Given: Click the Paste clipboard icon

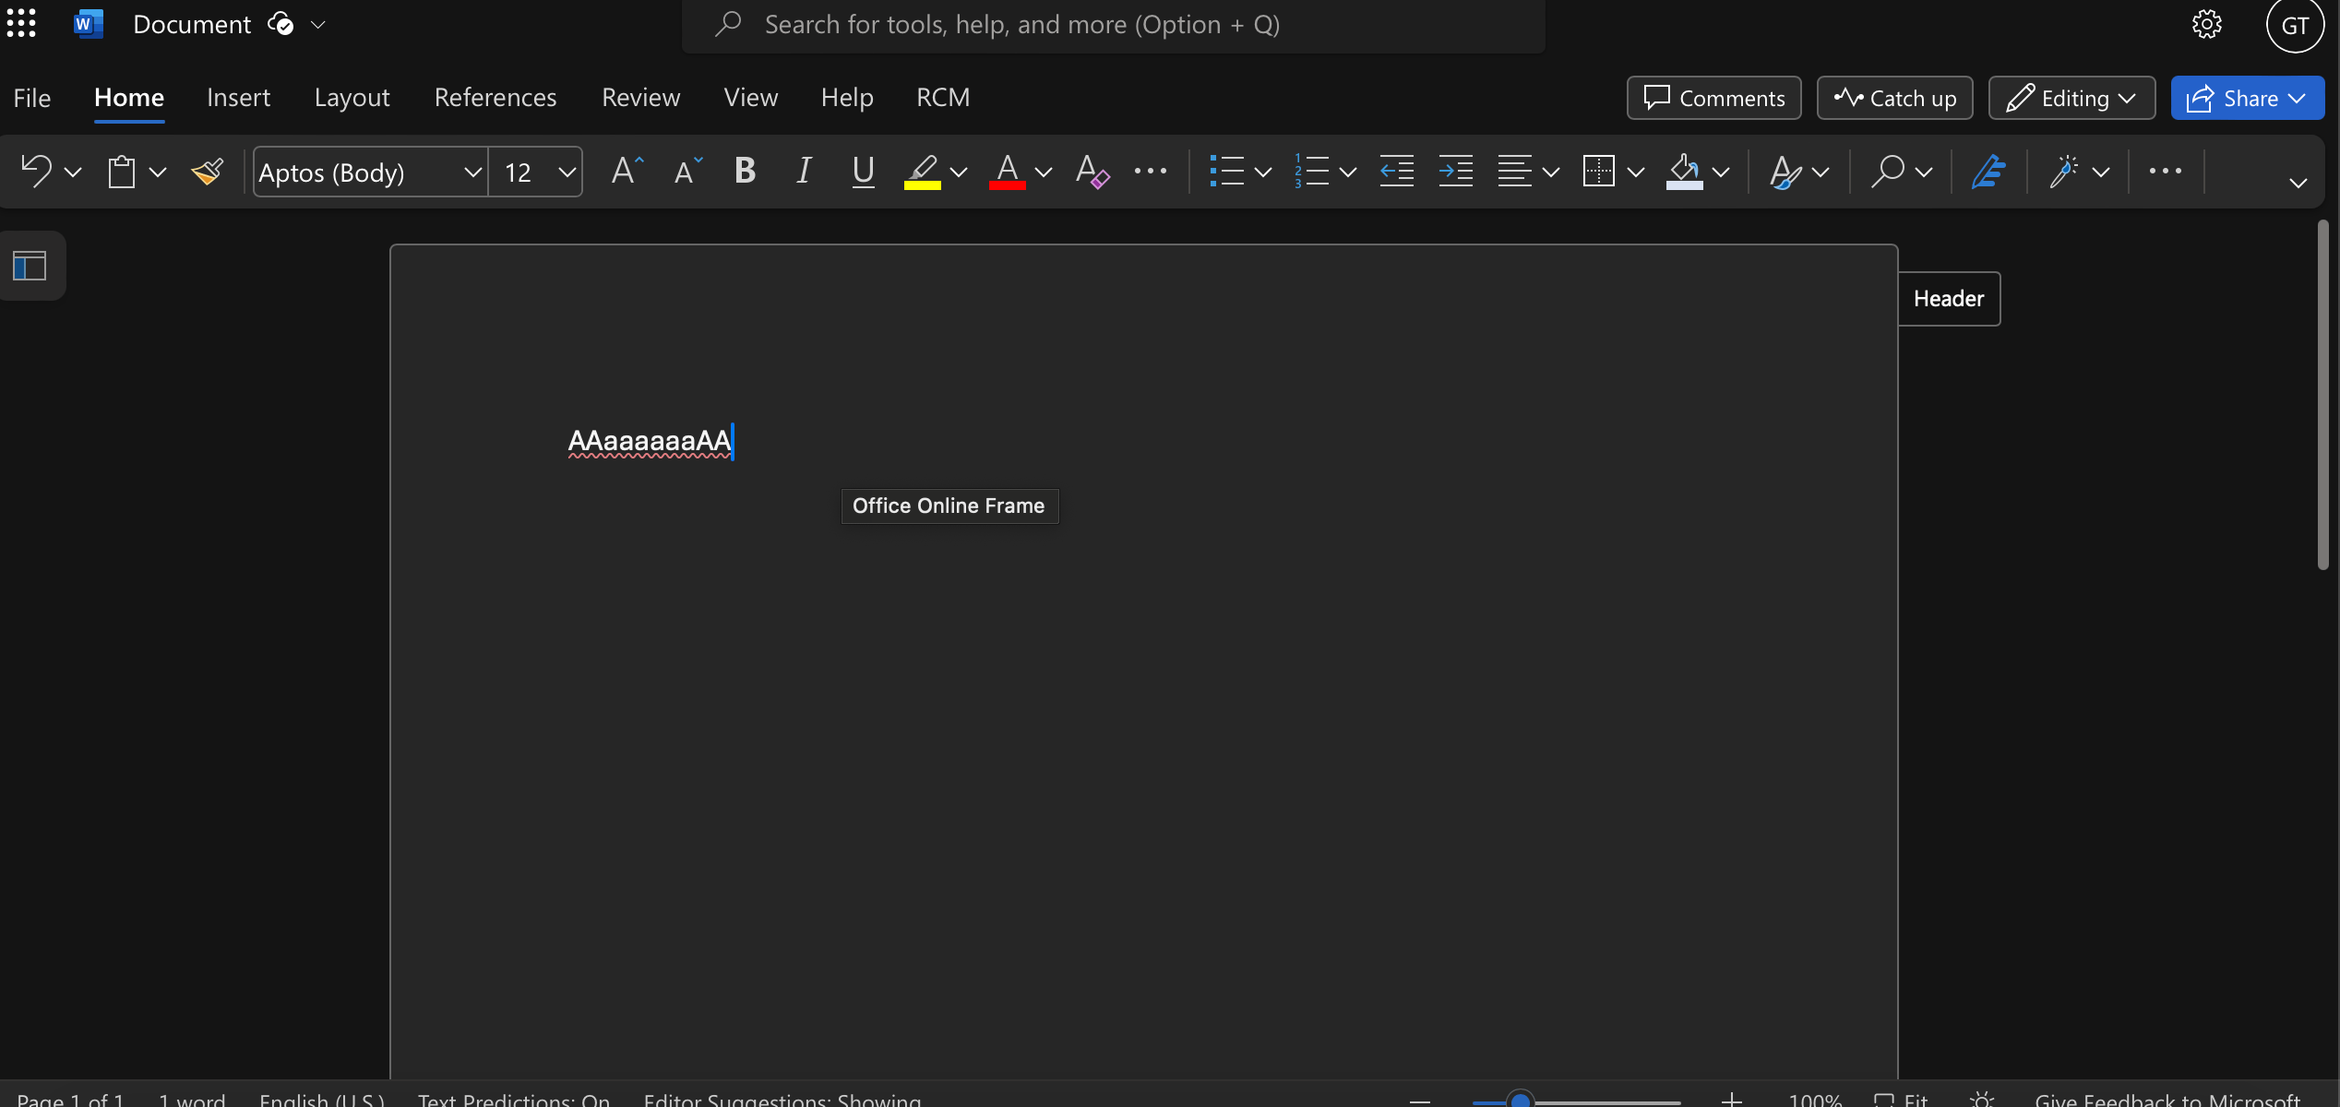Looking at the screenshot, I should (122, 172).
